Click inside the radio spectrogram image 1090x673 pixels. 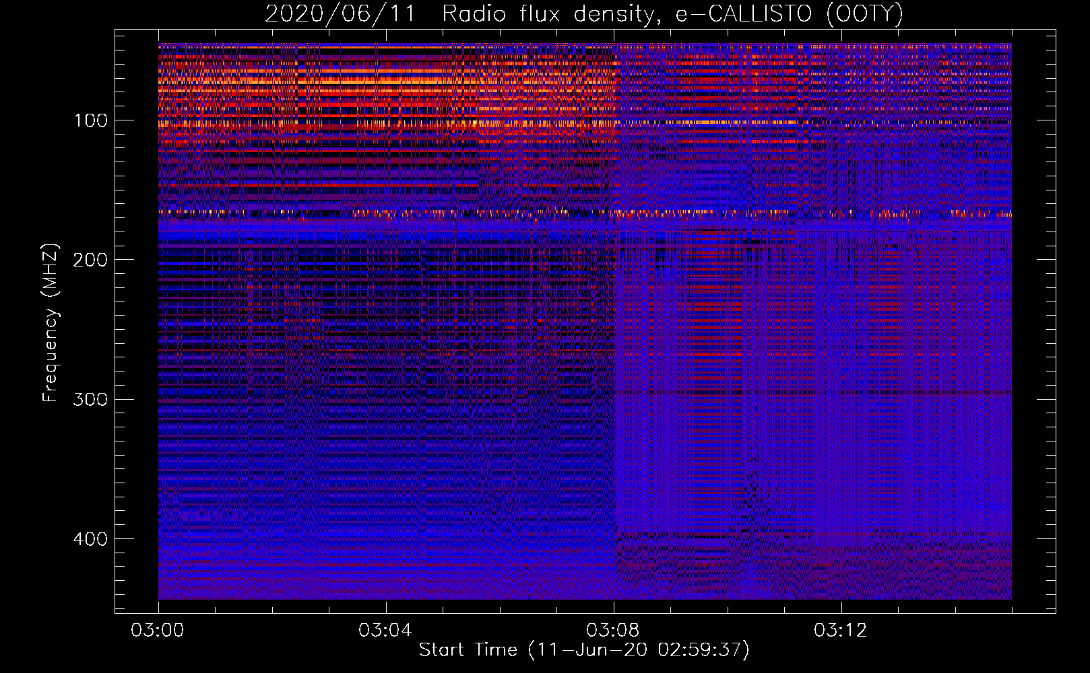coord(585,321)
